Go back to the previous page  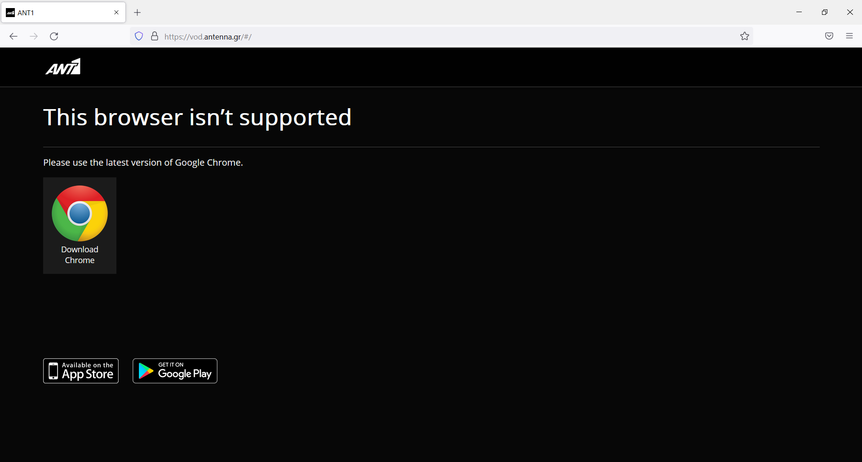click(x=13, y=36)
